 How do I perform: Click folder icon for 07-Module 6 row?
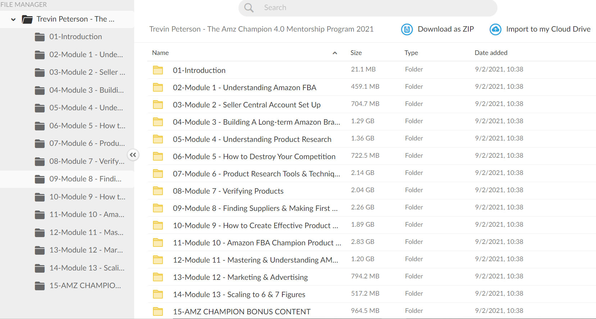point(158,174)
